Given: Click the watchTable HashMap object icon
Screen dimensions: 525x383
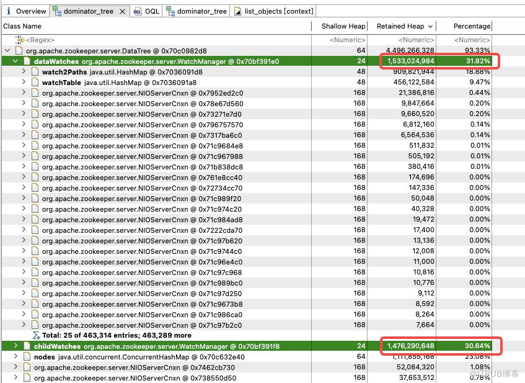Looking at the screenshot, I should pyautogui.click(x=35, y=82).
